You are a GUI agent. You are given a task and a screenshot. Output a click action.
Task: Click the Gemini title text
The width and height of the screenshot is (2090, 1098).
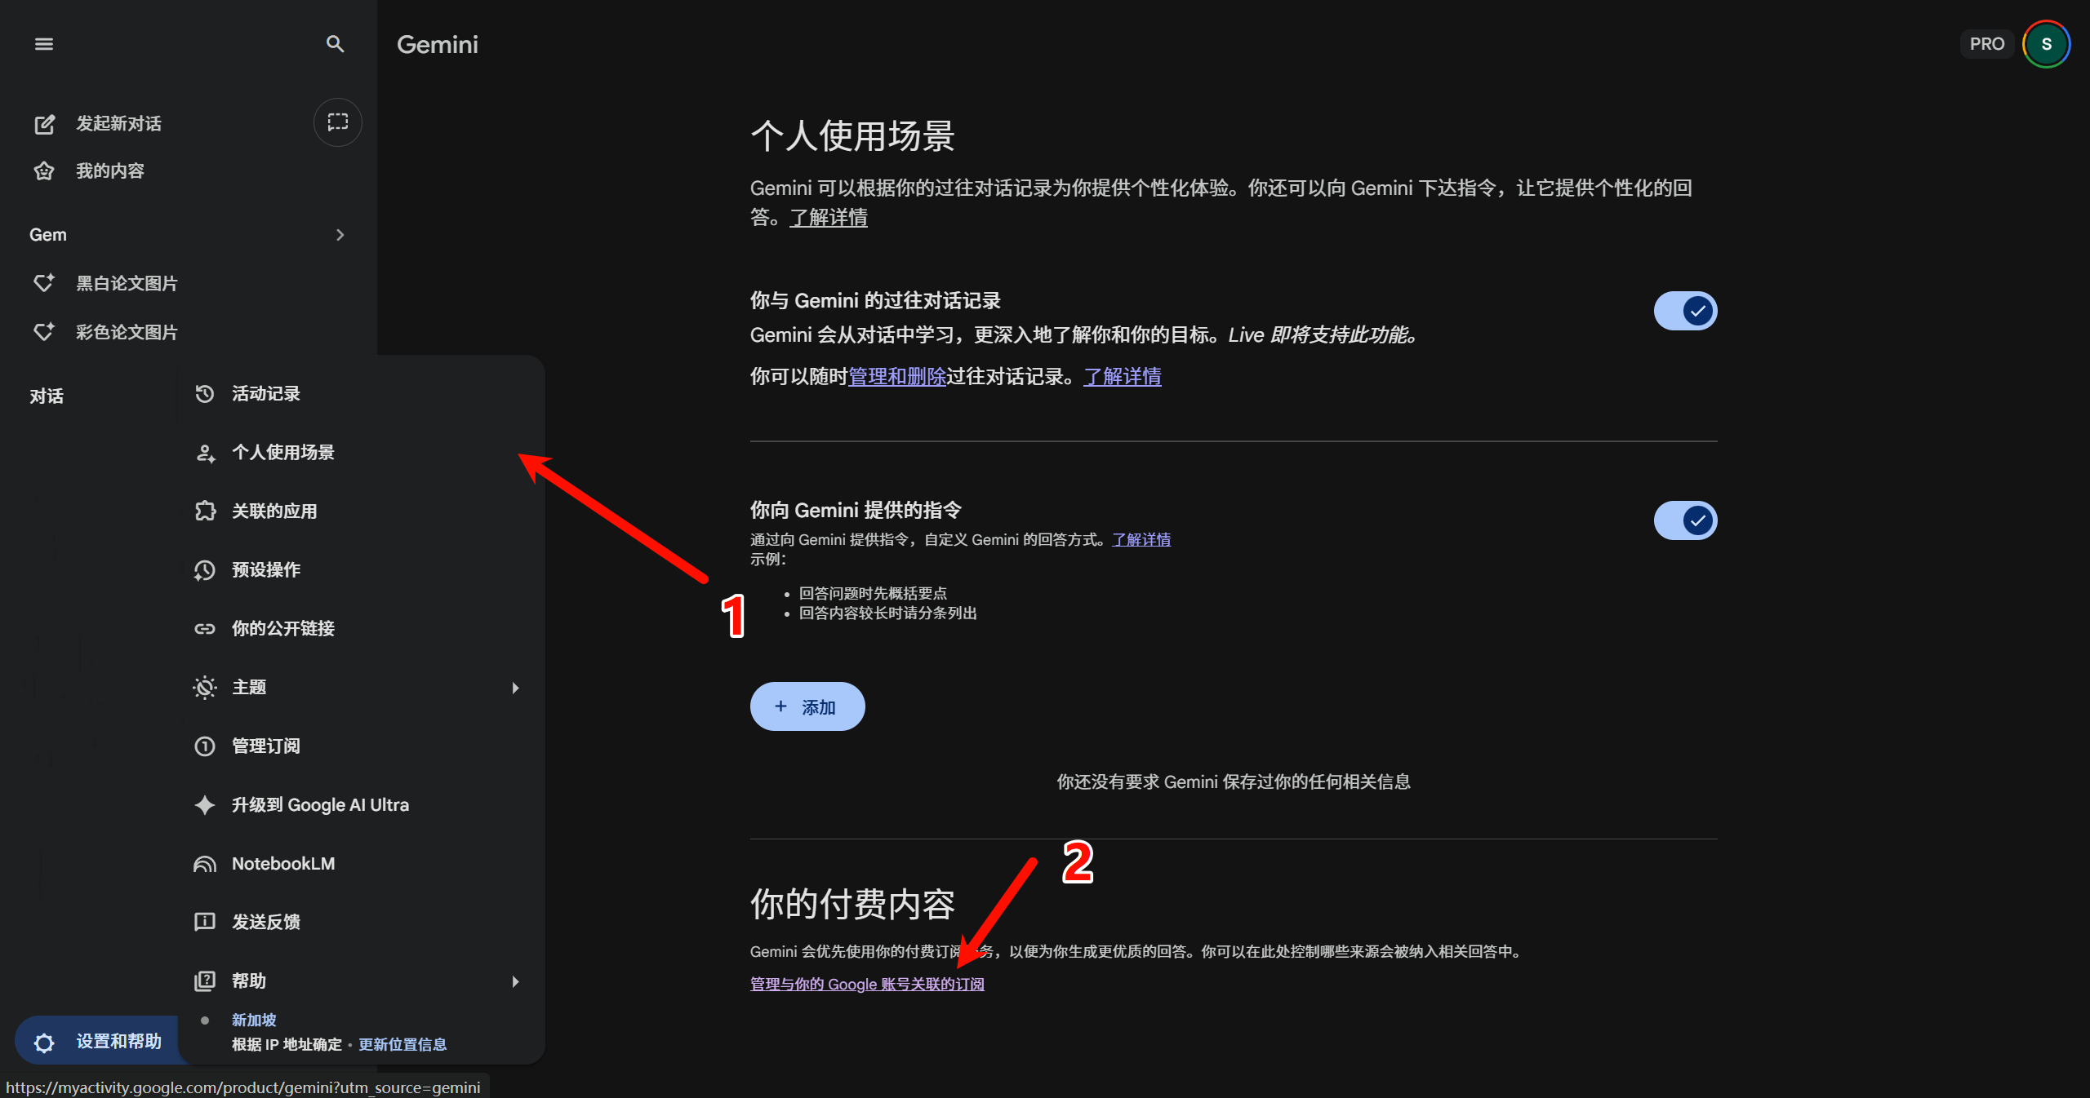point(438,44)
